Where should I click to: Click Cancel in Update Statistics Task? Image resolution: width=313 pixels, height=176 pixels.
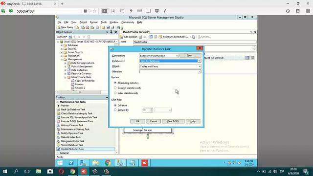coord(153,121)
